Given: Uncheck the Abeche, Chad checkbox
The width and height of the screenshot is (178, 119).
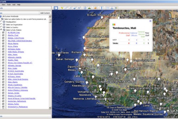Looking at the screenshot, I should pos(3,35).
